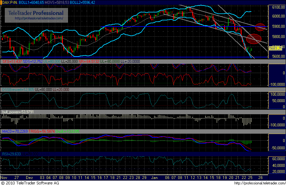Click the 20 date label on time axis
Image resolution: width=286 pixels, height=186 pixels.
pos(231,178)
